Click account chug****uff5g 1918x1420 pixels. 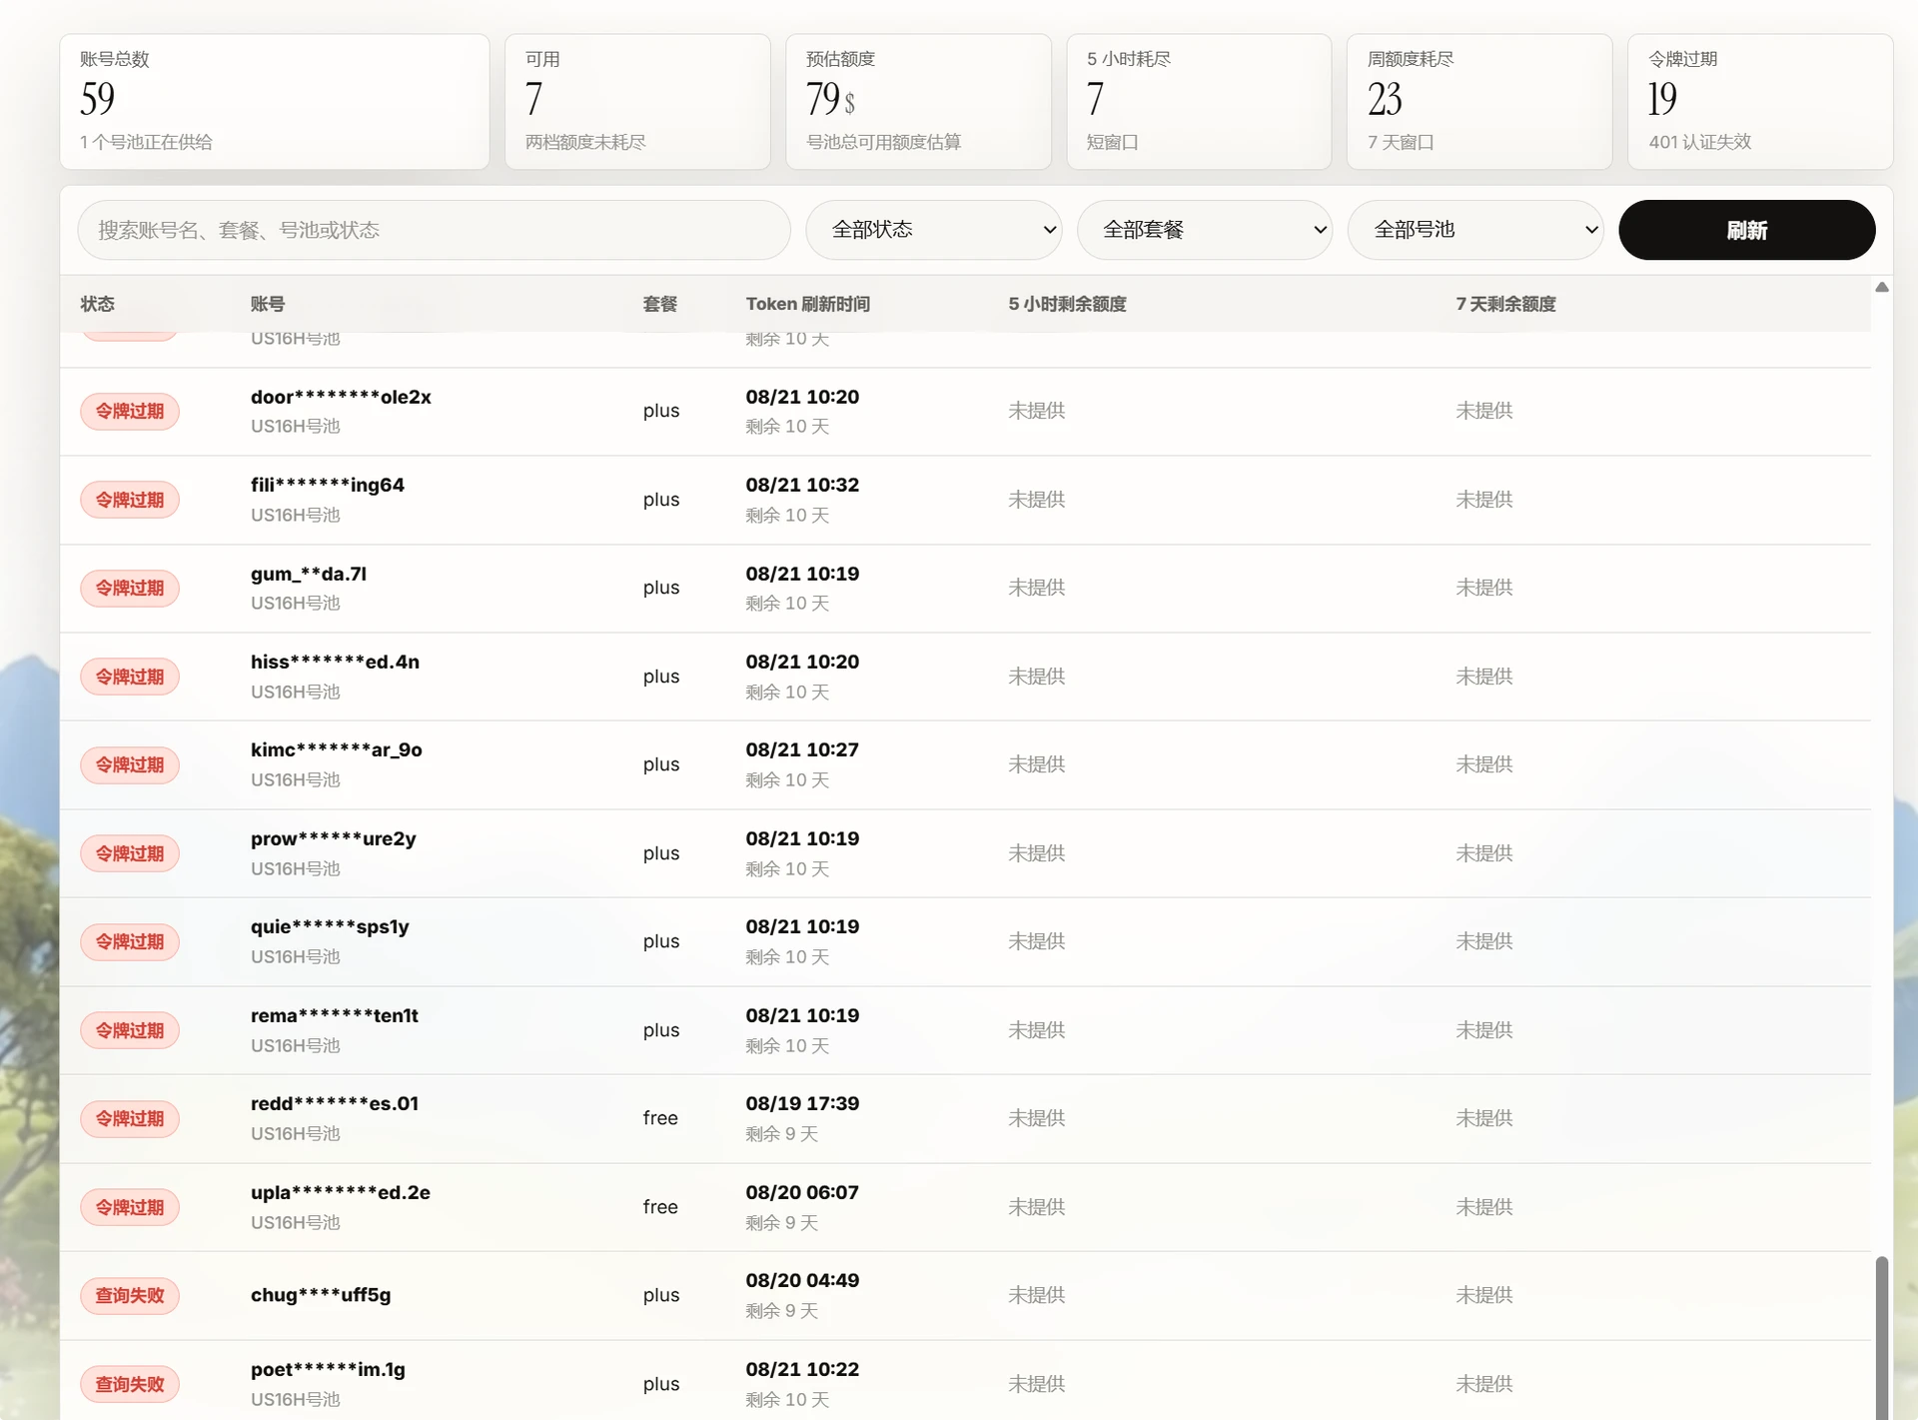click(x=321, y=1295)
